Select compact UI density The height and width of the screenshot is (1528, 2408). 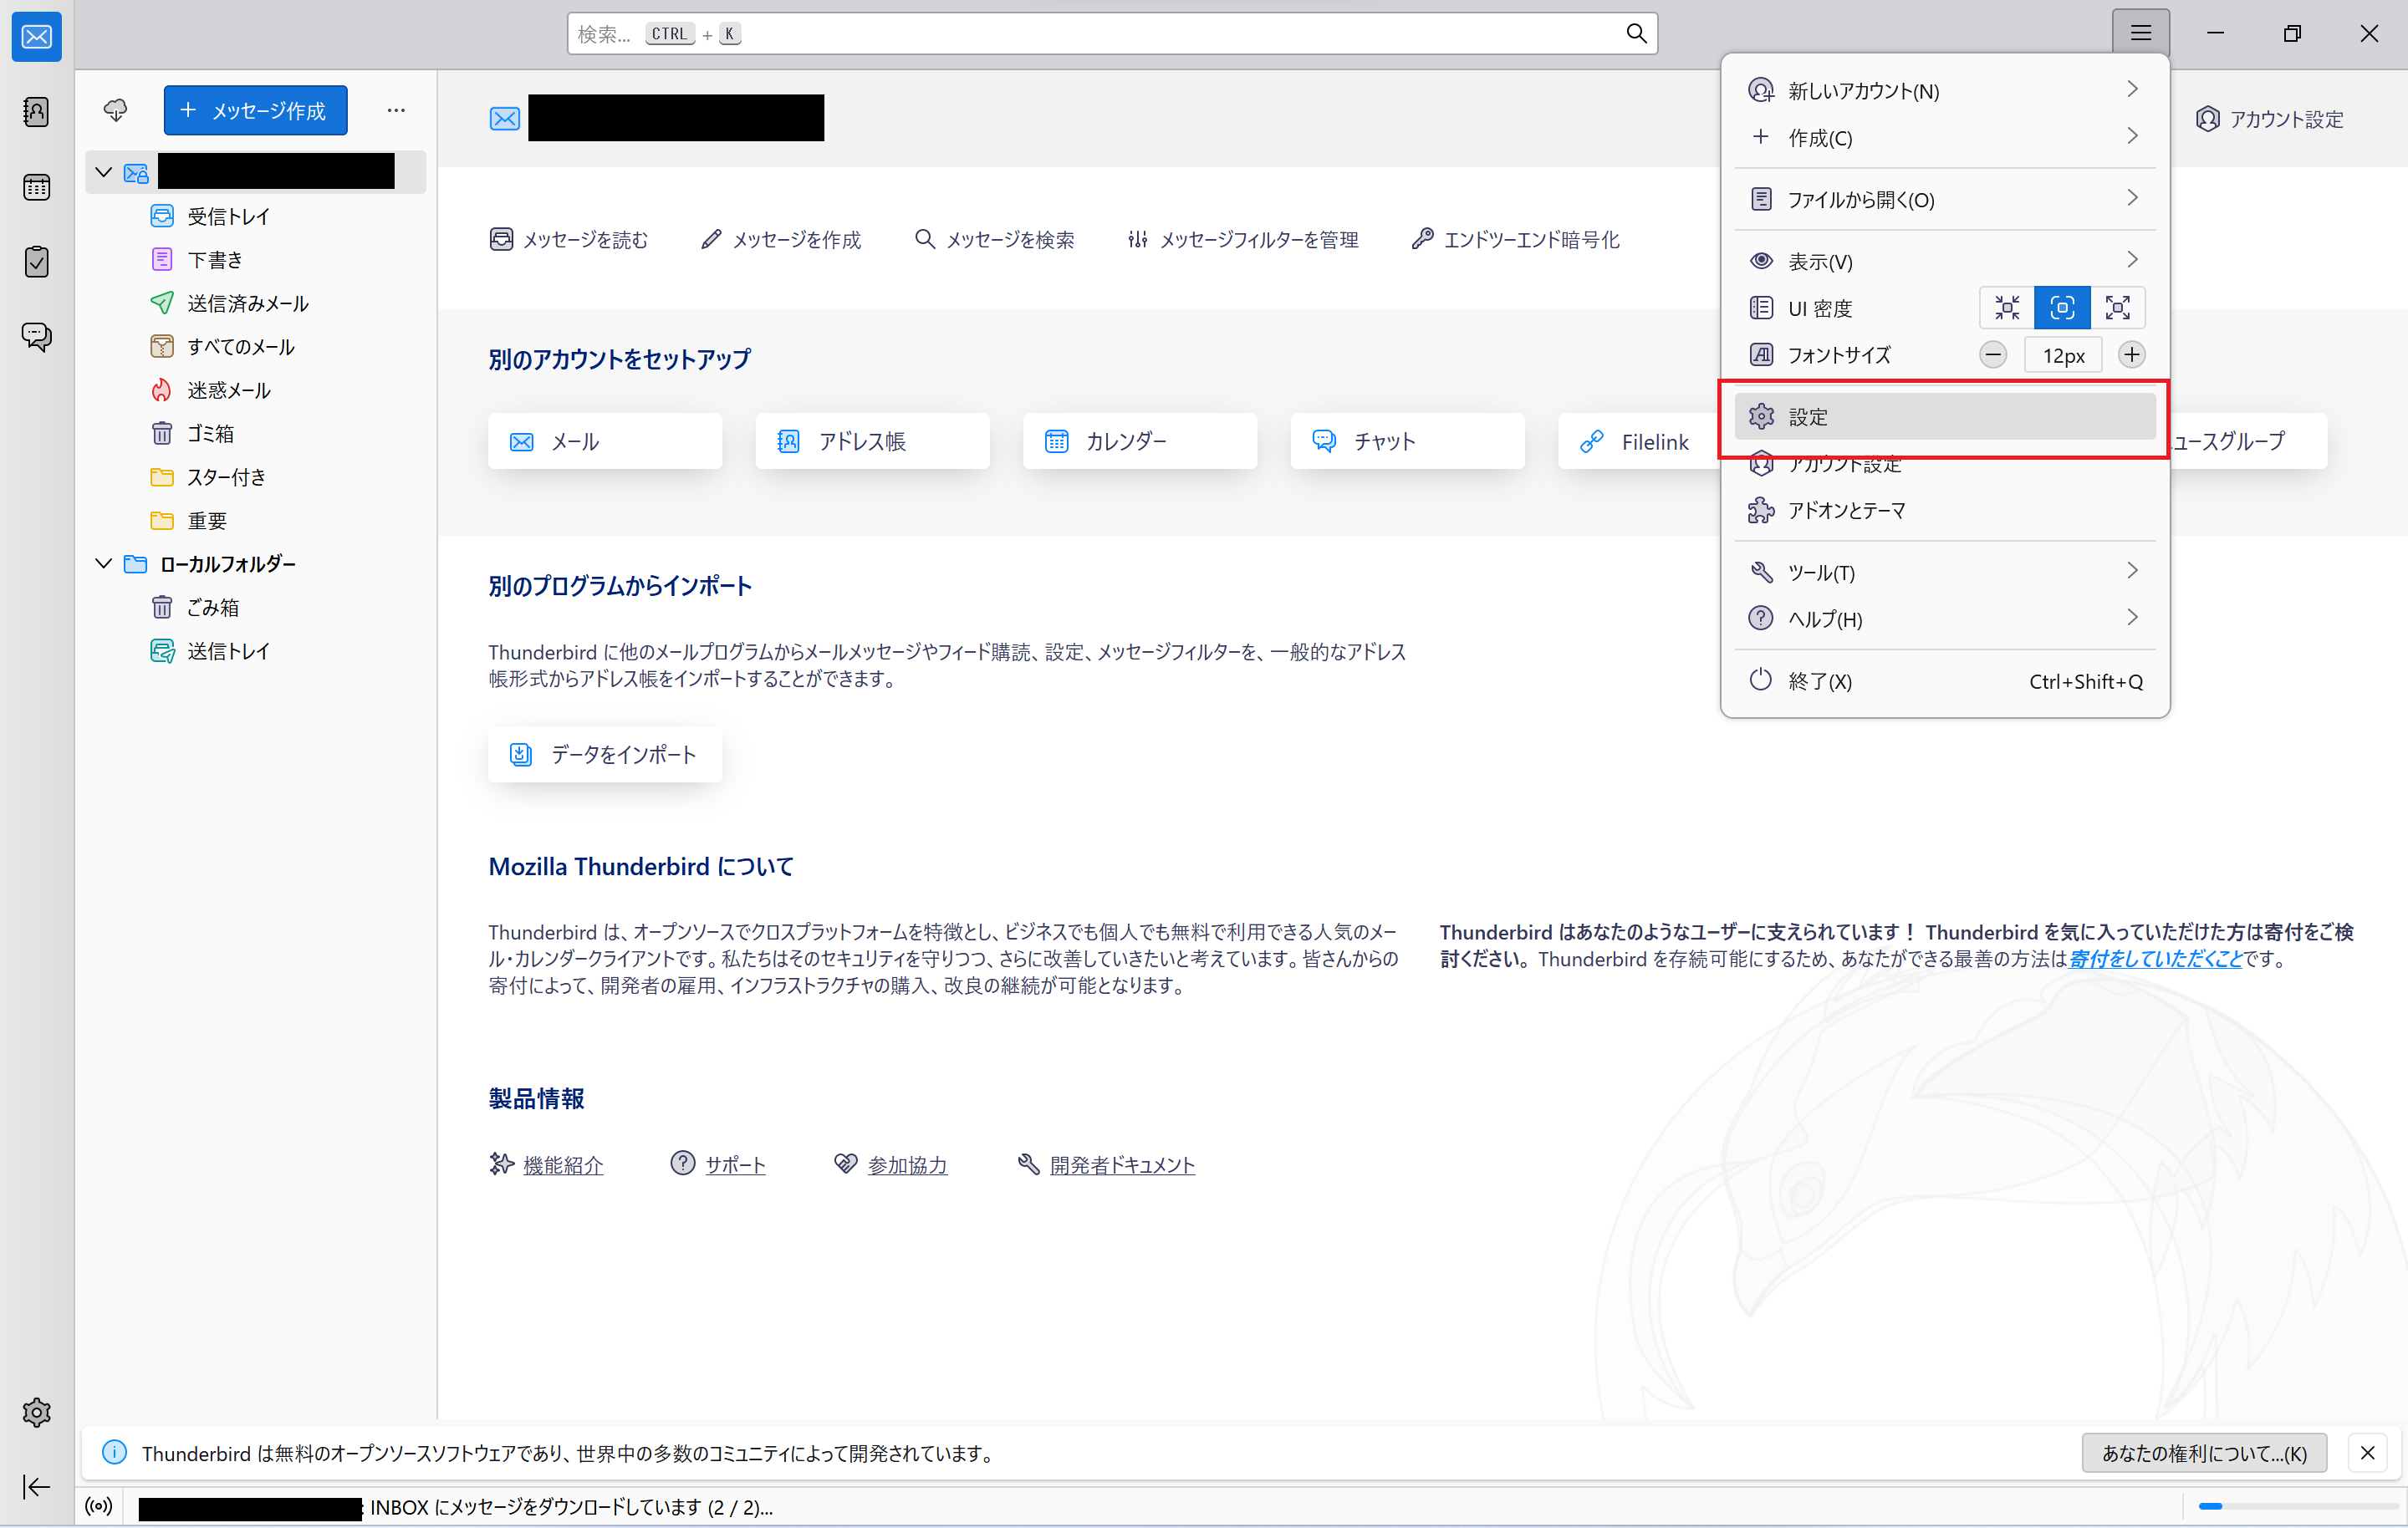click(x=2006, y=308)
